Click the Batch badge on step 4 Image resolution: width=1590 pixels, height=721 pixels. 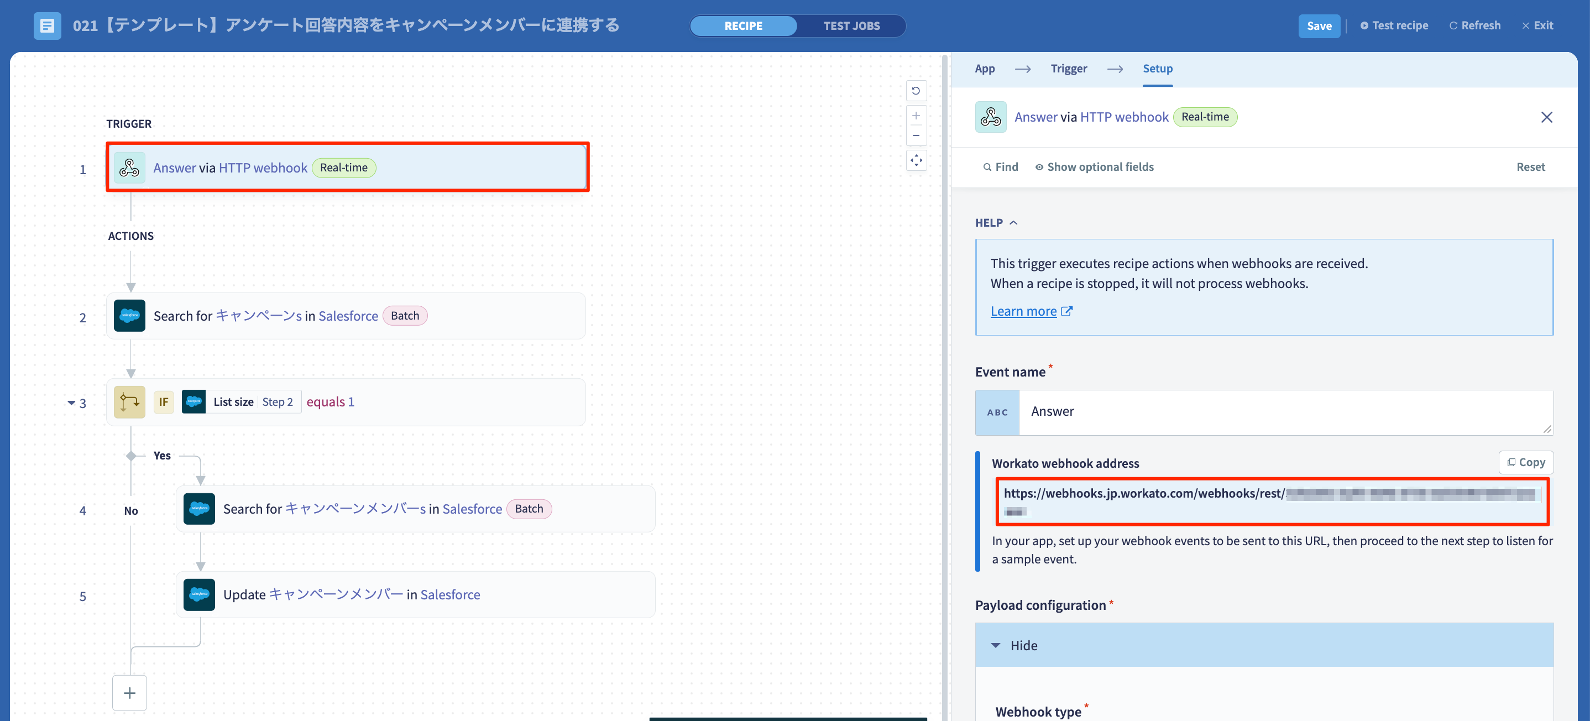(529, 509)
